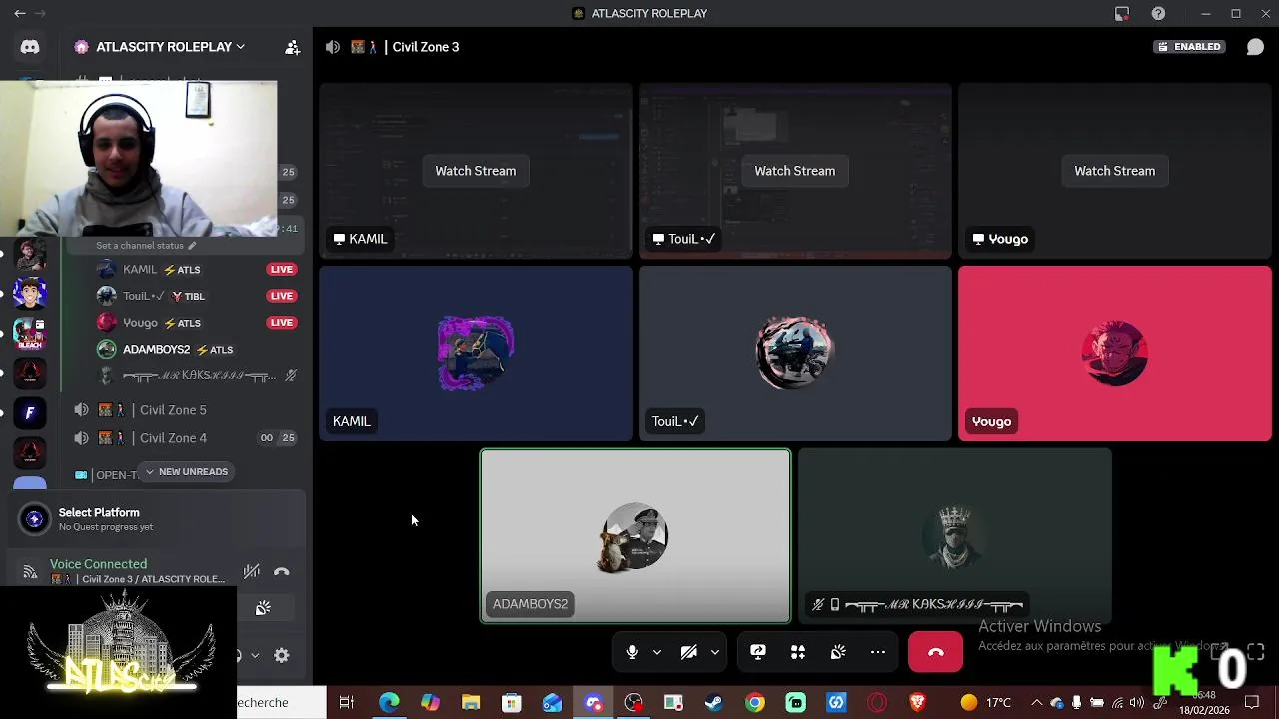Image resolution: width=1279 pixels, height=719 pixels.
Task: Select KAMIL's avatar video tile
Action: [476, 354]
